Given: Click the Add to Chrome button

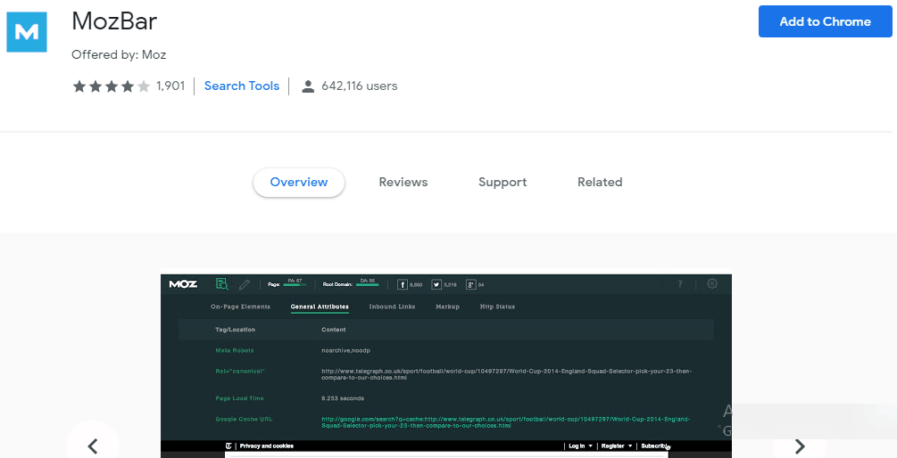Looking at the screenshot, I should click(825, 21).
